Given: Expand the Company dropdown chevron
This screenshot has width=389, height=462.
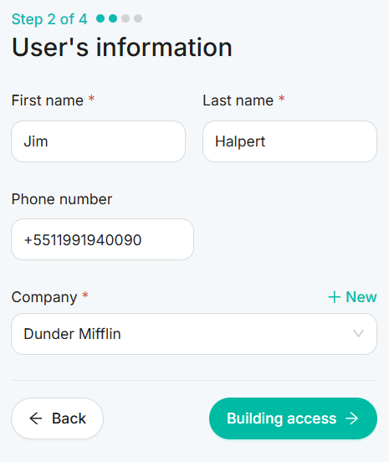Looking at the screenshot, I should 358,334.
